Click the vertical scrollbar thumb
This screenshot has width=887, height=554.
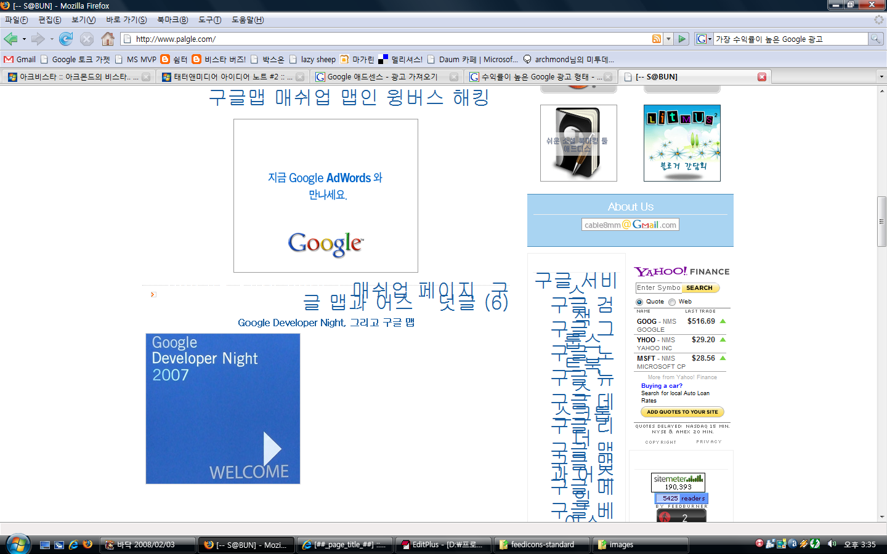point(882,222)
